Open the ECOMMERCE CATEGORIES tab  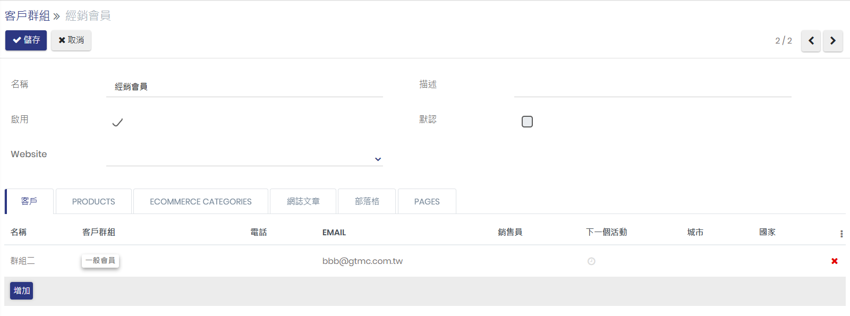(x=200, y=201)
